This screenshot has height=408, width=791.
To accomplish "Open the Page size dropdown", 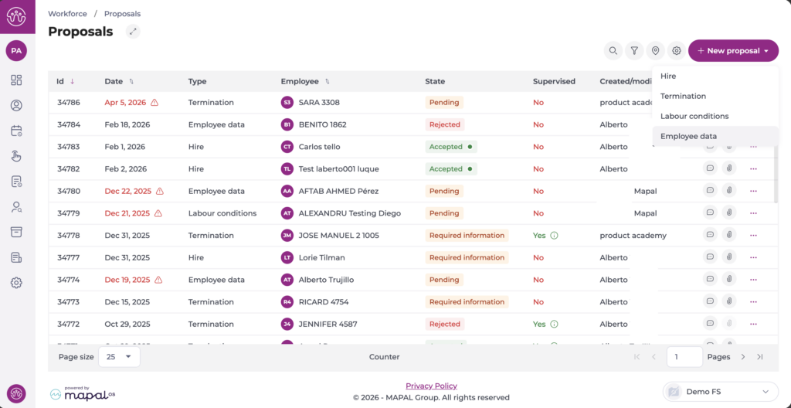I will (119, 357).
